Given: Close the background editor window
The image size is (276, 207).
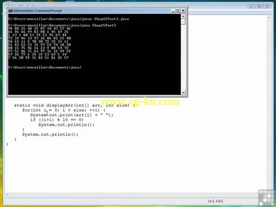Looking at the screenshot, I should [x=267, y=6].
